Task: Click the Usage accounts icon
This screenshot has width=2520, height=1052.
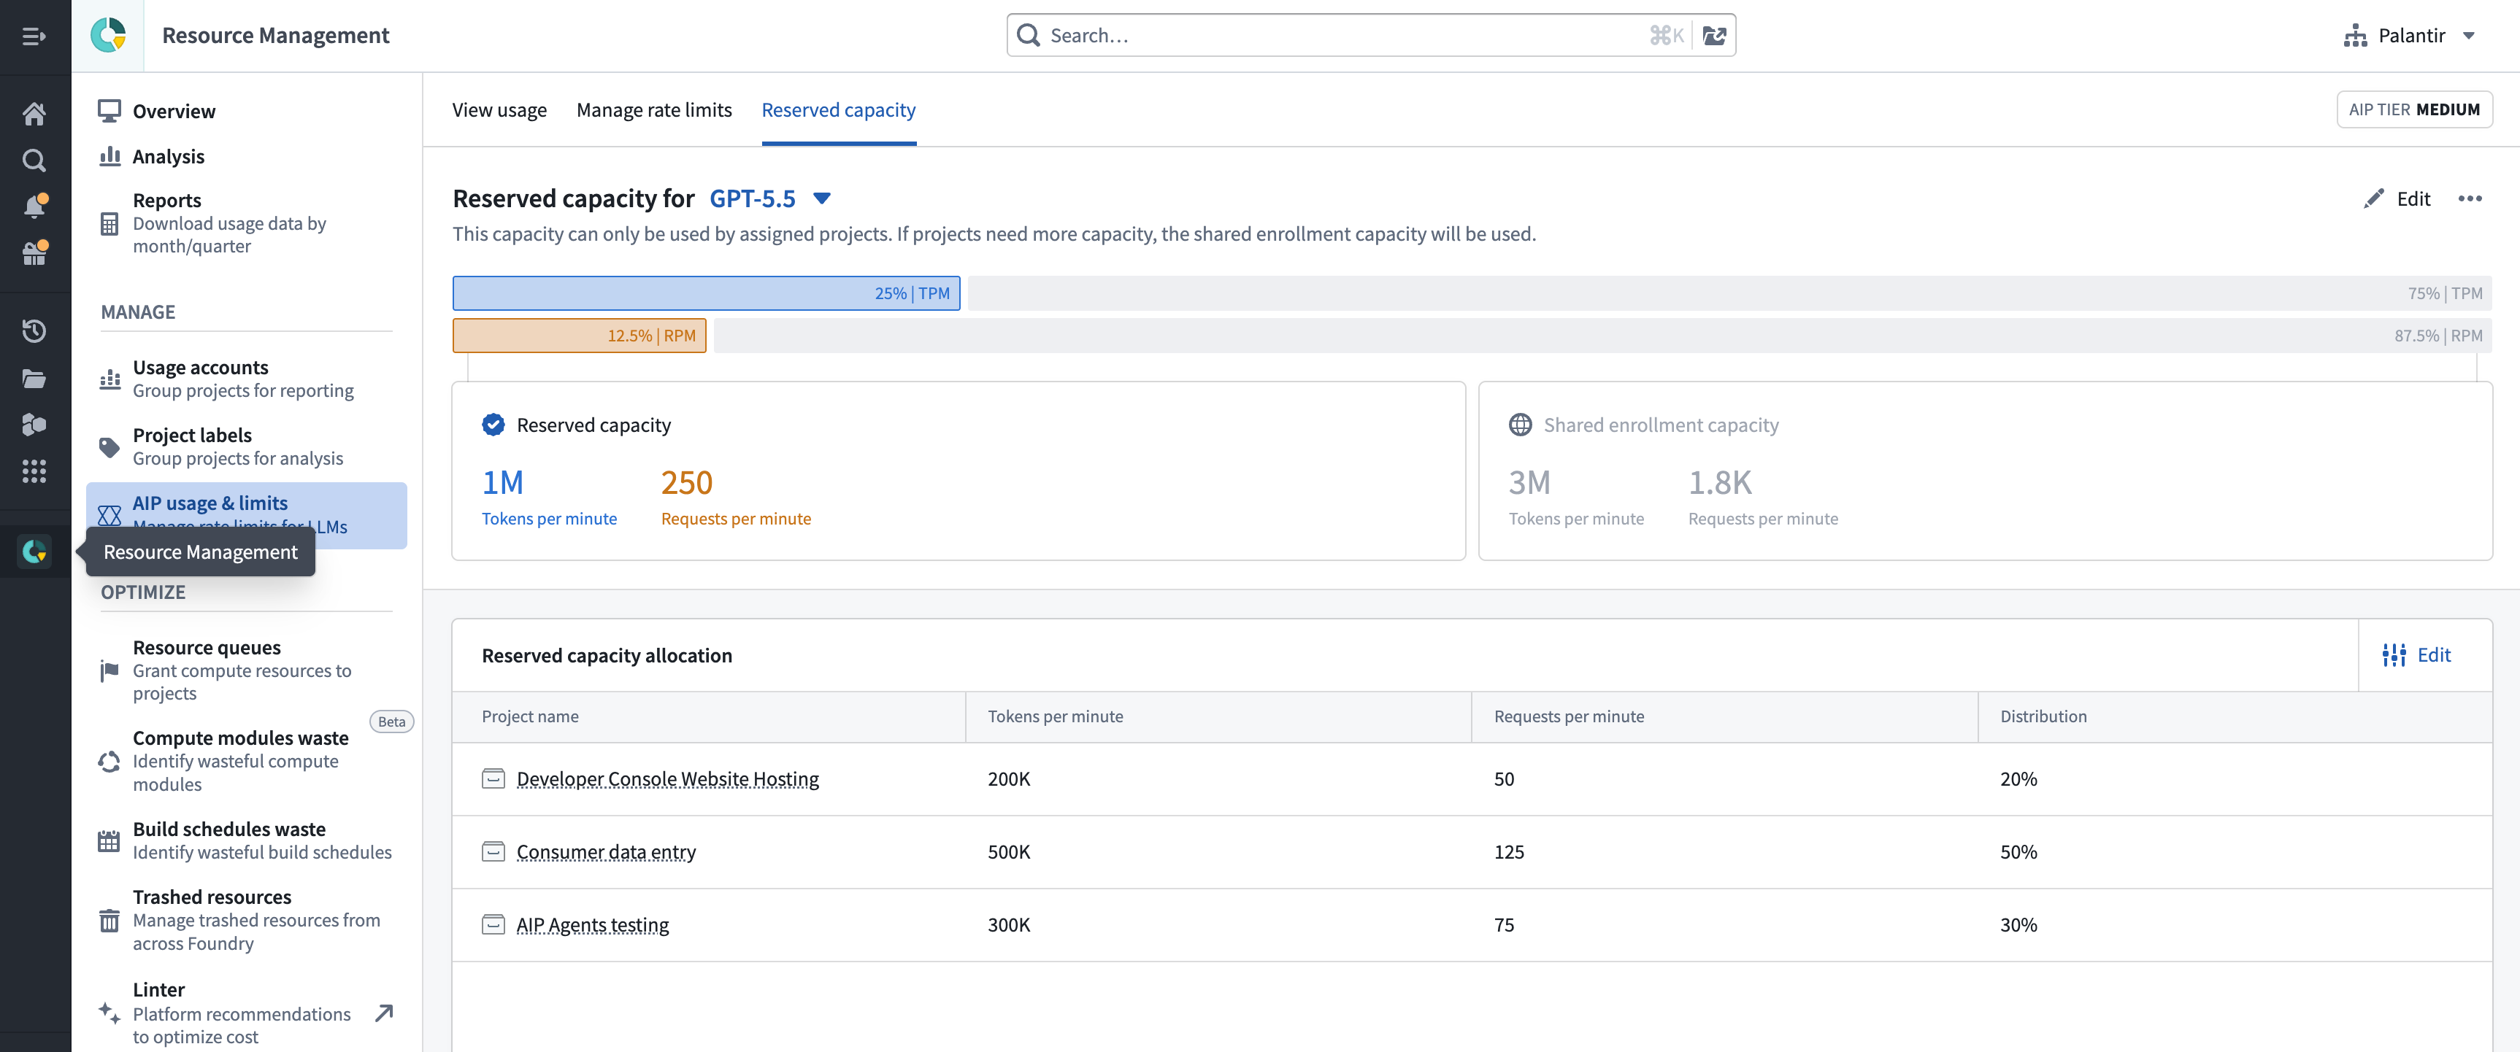Action: click(110, 379)
